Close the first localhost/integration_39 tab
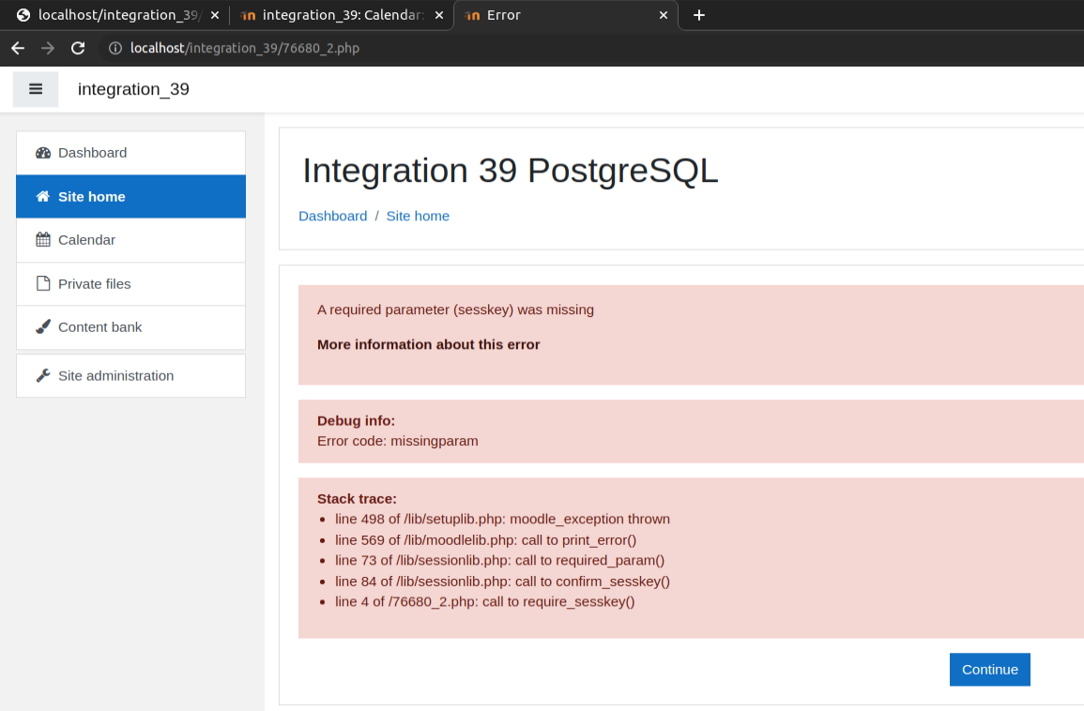The width and height of the screenshot is (1084, 711). 215,15
